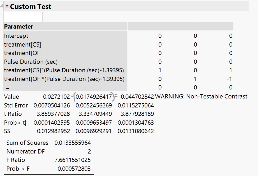Select the Parameter column header

(x=19, y=27)
